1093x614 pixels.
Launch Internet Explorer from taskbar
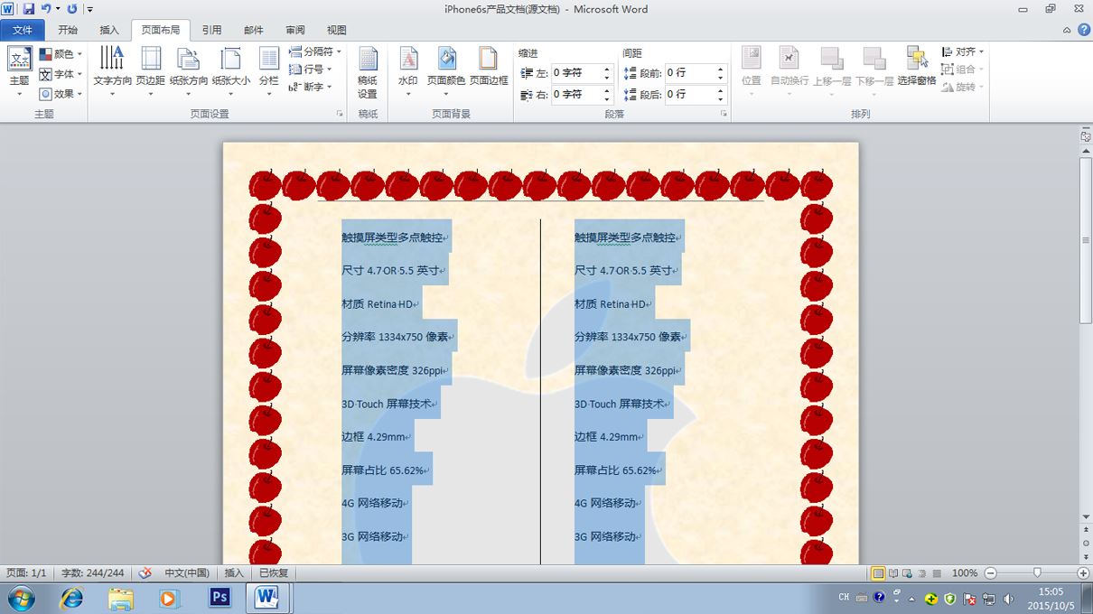coord(71,598)
